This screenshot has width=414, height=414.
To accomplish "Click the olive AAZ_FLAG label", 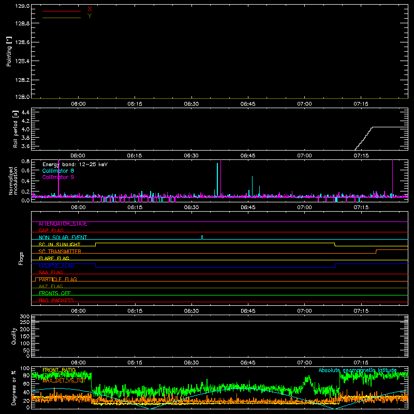I will pos(51,286).
